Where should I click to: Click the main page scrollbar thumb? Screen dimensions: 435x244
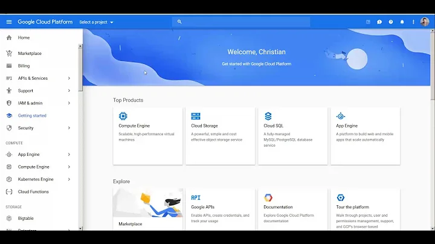(433, 65)
